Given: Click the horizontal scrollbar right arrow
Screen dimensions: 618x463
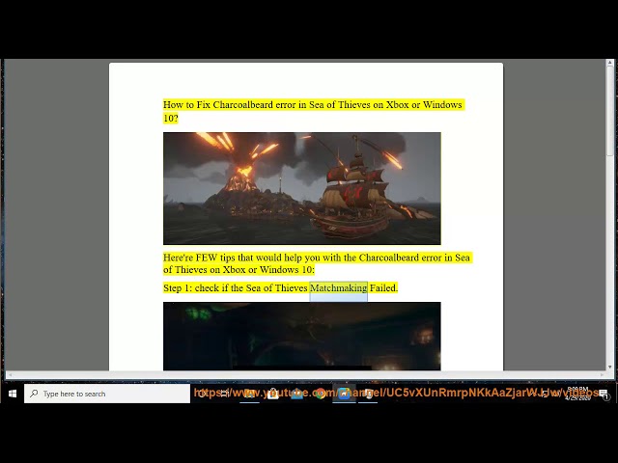Looking at the screenshot, I should [x=602, y=374].
